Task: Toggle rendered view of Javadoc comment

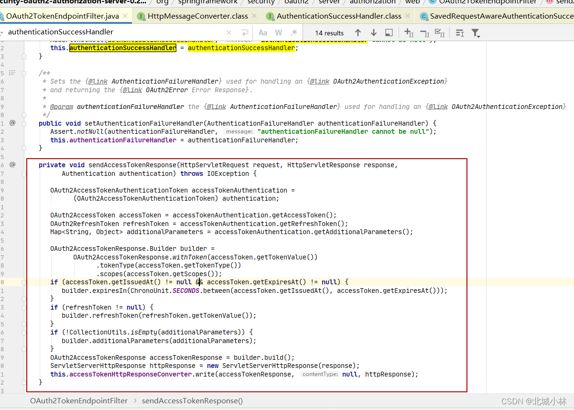Action: click(x=12, y=73)
